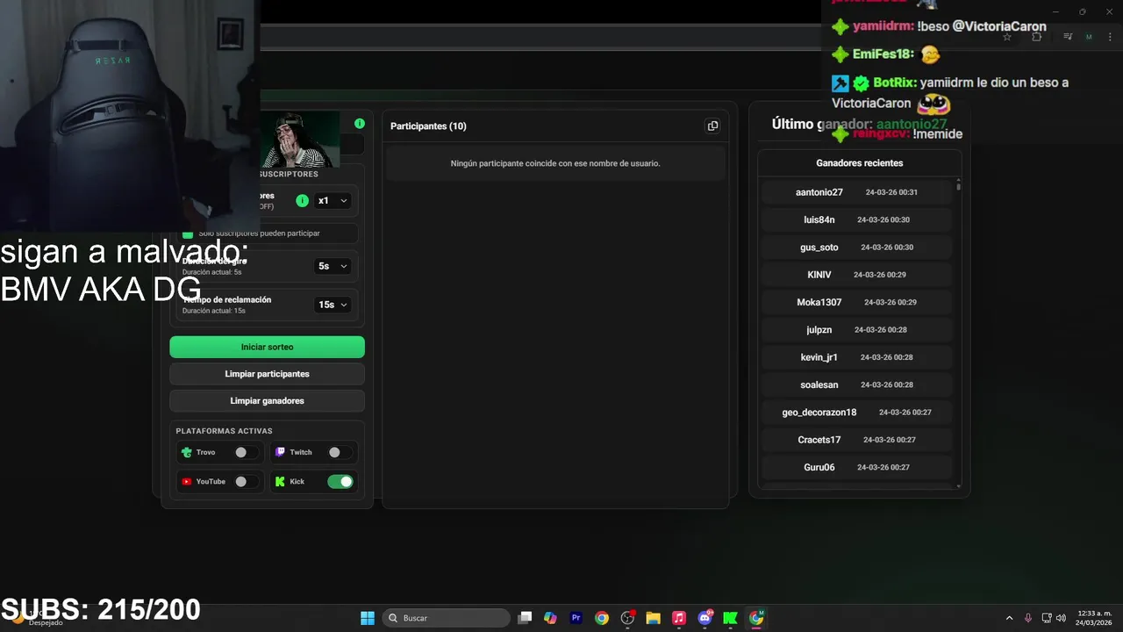Select winner row soalesan
1123x632 pixels.
(x=856, y=384)
